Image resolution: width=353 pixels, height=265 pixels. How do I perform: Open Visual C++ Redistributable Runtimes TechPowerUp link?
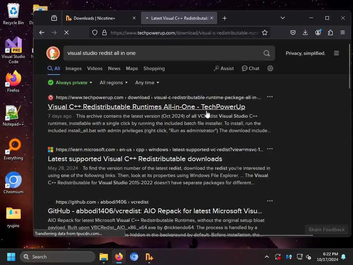pos(146,107)
